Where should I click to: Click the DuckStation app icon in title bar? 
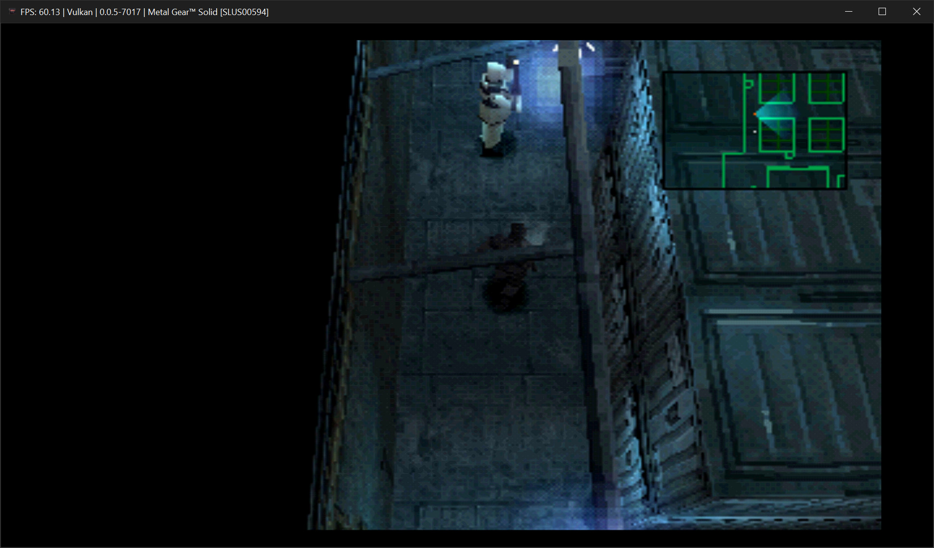(12, 11)
